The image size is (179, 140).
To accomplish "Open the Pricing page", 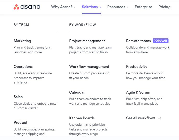I will coord(164,7).
